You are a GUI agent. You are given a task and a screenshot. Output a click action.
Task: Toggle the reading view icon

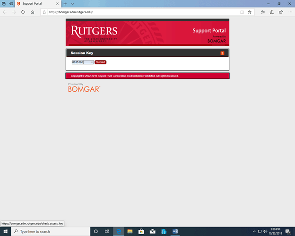coord(242,12)
